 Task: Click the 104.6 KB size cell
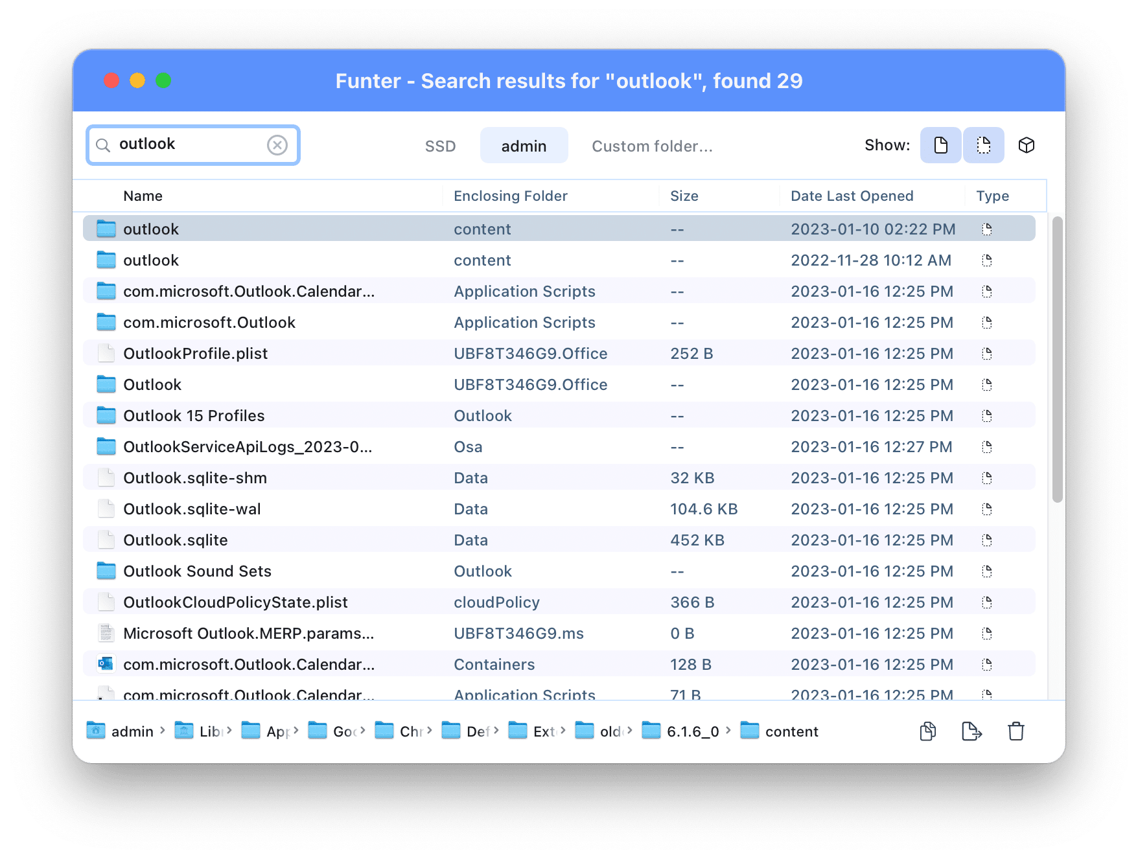[704, 509]
